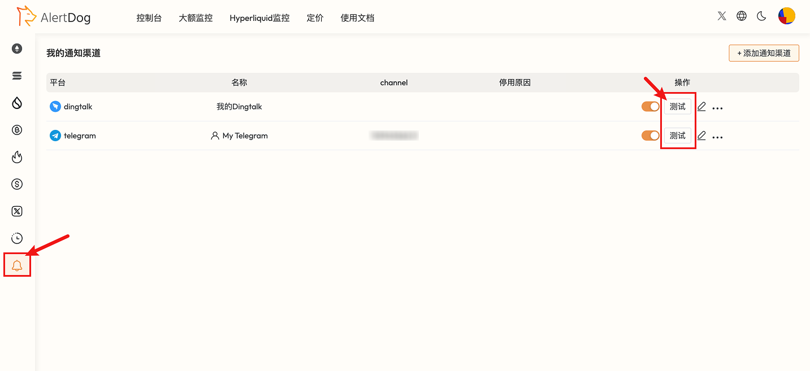Click the X (Twitter) sidebar icon

point(17,211)
